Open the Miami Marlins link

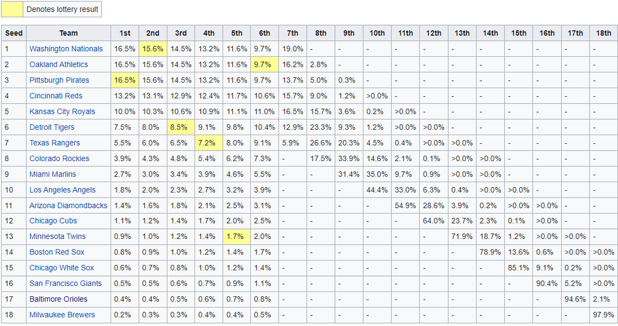[53, 174]
